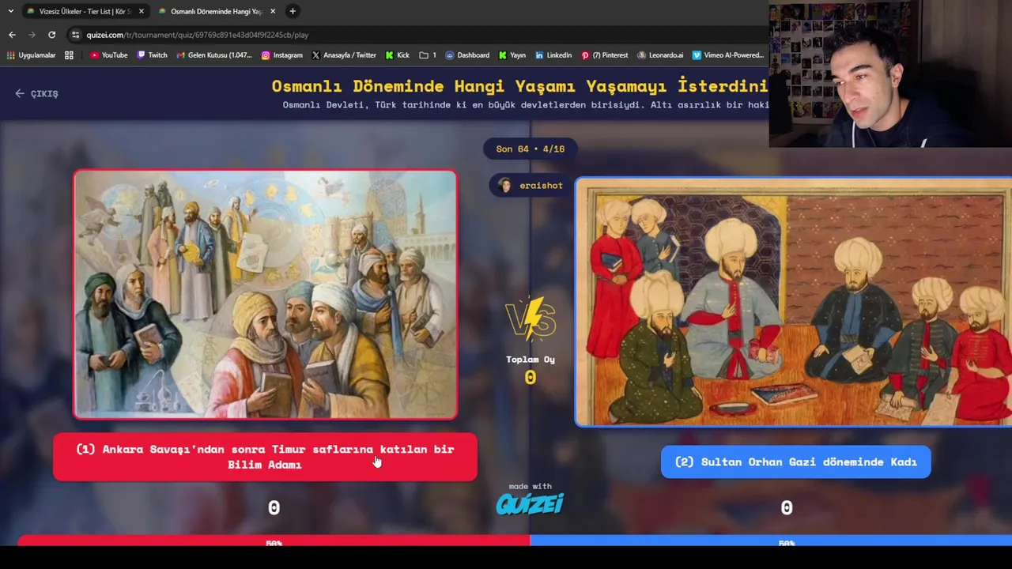Go forward in browser history
This screenshot has width=1012, height=569.
[x=32, y=35]
